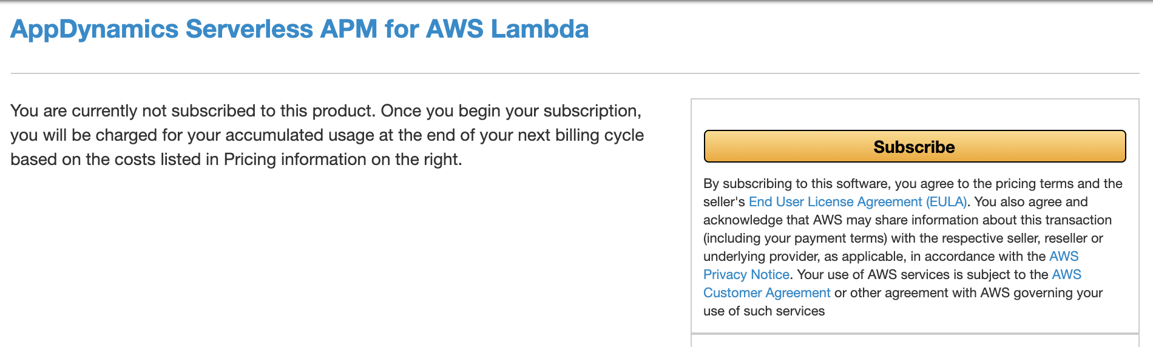The image size is (1153, 347).
Task: Open the End User License Agreement (EULA) link
Action: coord(857,202)
